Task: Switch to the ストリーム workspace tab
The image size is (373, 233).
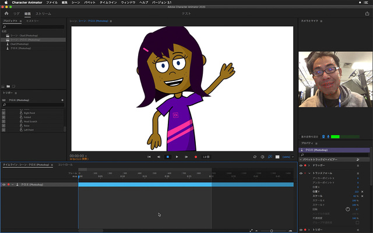Action: tap(43, 13)
